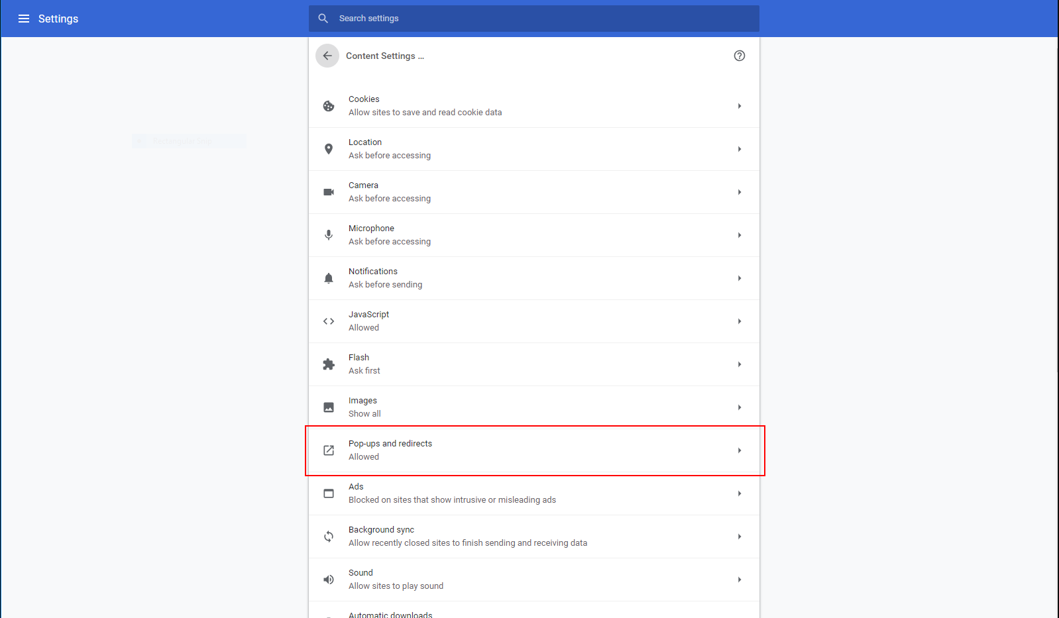The image size is (1059, 618).
Task: Expand the Sound row arrow
Action: (x=740, y=580)
